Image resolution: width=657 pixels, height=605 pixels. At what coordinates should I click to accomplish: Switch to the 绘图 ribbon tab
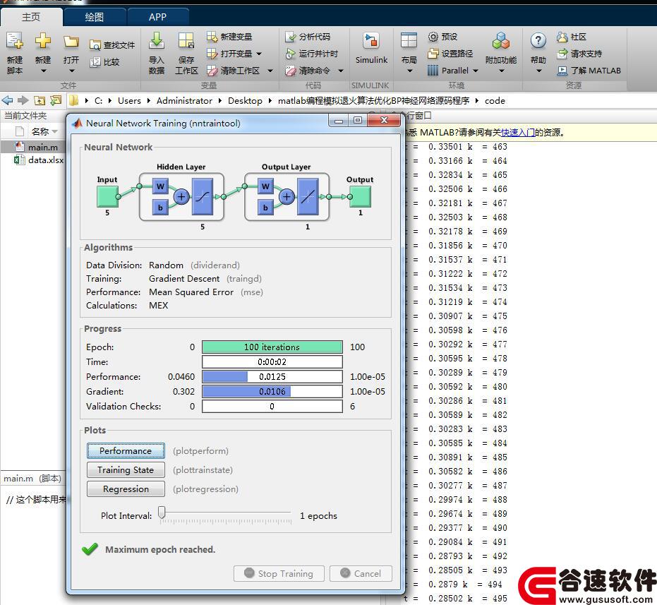(x=95, y=17)
